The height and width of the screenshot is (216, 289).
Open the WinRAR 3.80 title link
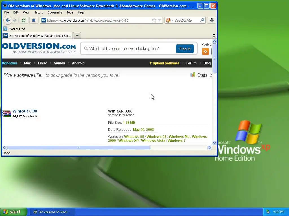tap(25, 111)
